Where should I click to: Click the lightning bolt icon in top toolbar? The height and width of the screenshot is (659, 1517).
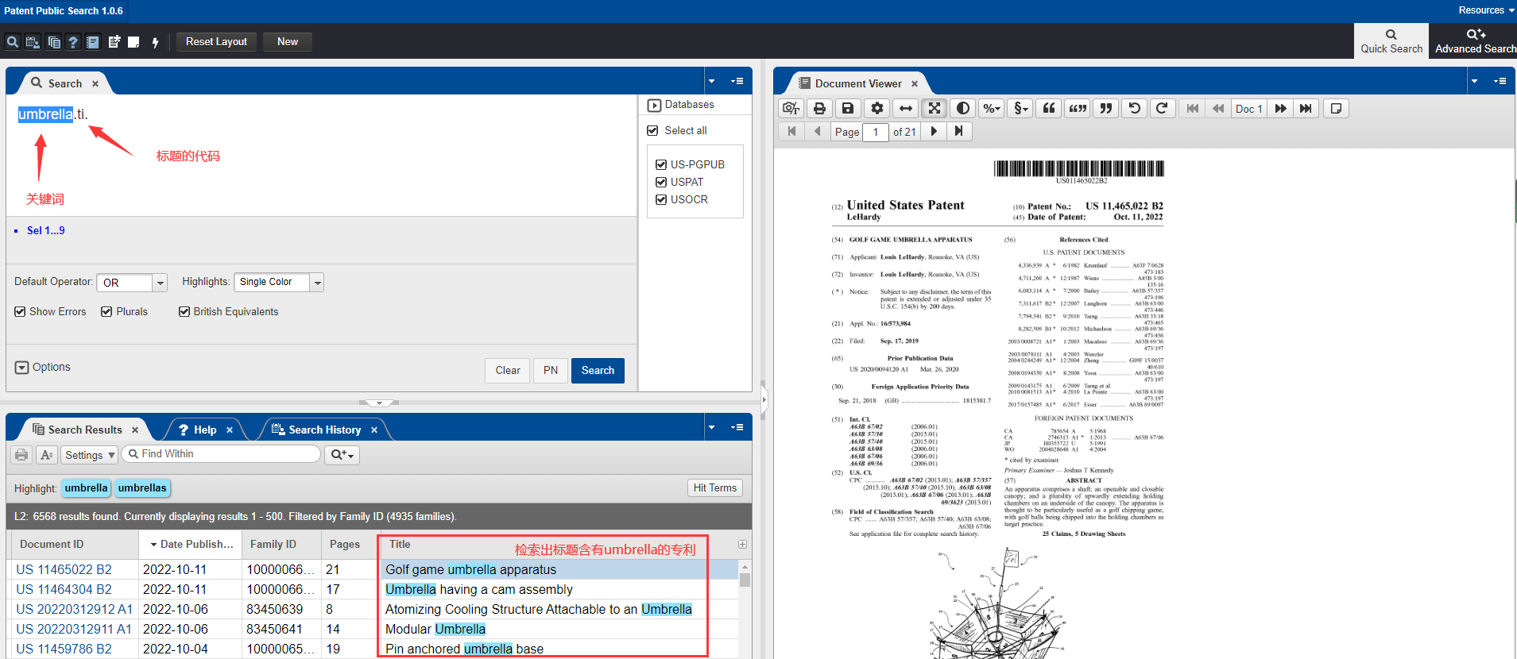(x=155, y=42)
